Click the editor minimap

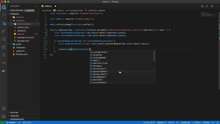coord(209,14)
